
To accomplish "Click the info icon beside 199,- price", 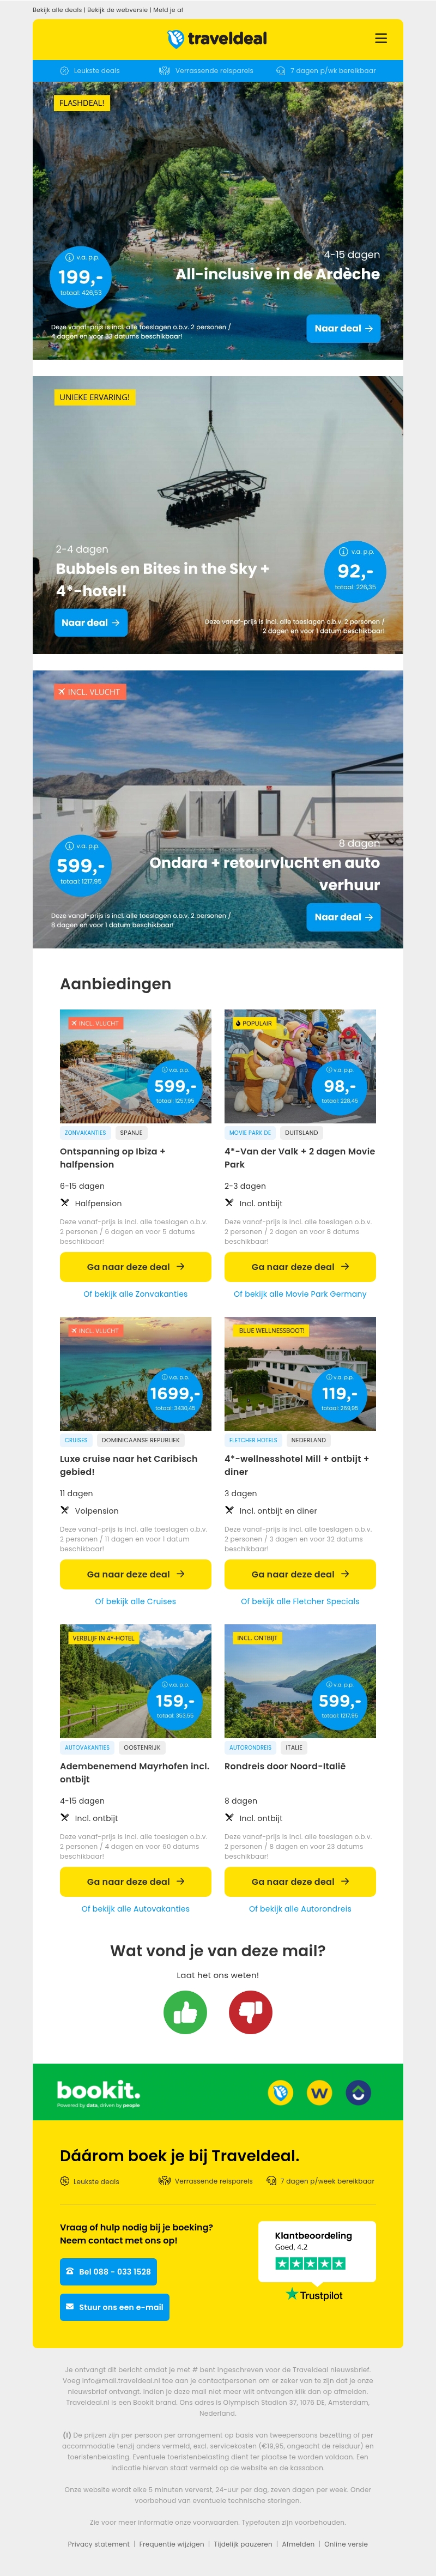I will pyautogui.click(x=69, y=257).
